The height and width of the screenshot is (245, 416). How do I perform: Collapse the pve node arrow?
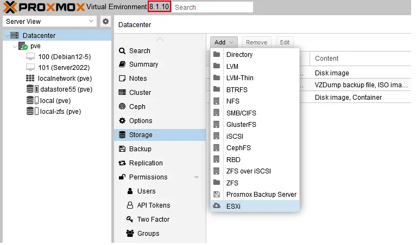15,47
